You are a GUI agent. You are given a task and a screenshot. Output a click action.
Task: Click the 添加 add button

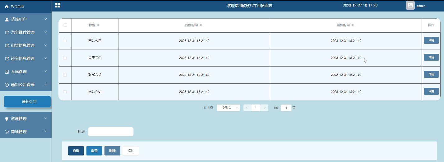(x=131, y=151)
